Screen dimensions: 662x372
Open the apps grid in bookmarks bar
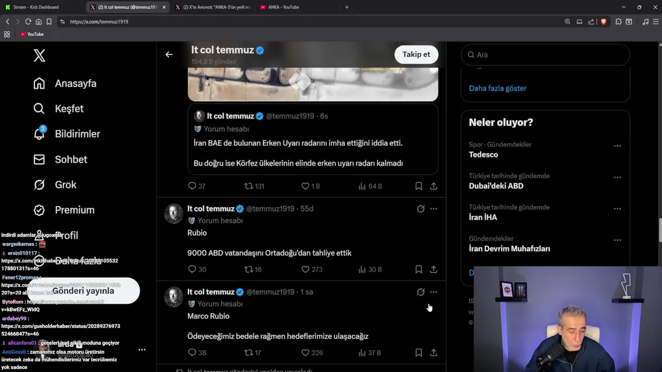[x=7, y=34]
